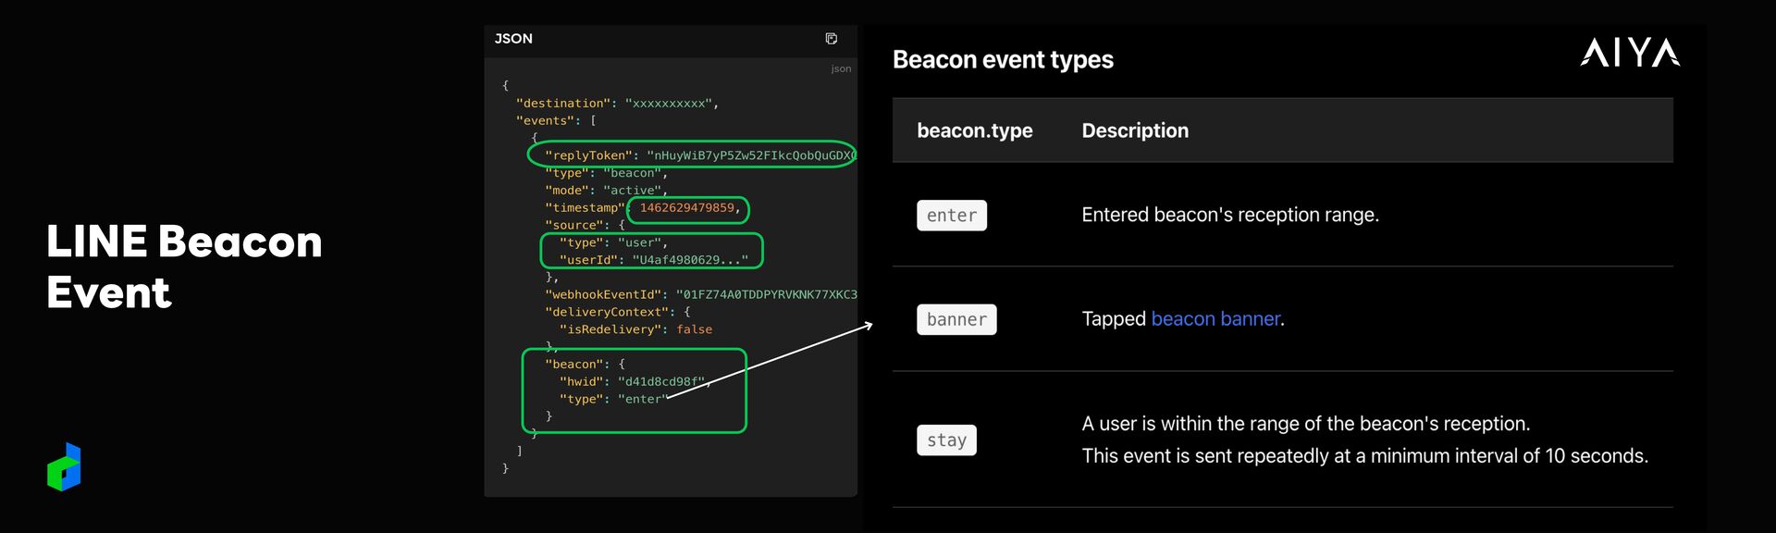Click the "replyToken" key in the JSON

click(x=589, y=155)
